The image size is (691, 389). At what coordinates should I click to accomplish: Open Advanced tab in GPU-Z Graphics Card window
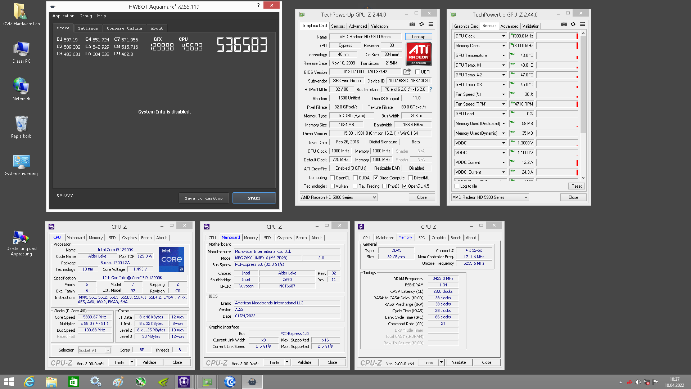point(358,26)
